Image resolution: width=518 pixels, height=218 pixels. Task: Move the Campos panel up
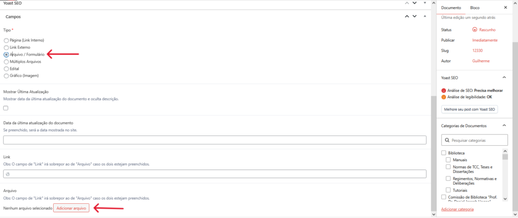[x=406, y=17]
